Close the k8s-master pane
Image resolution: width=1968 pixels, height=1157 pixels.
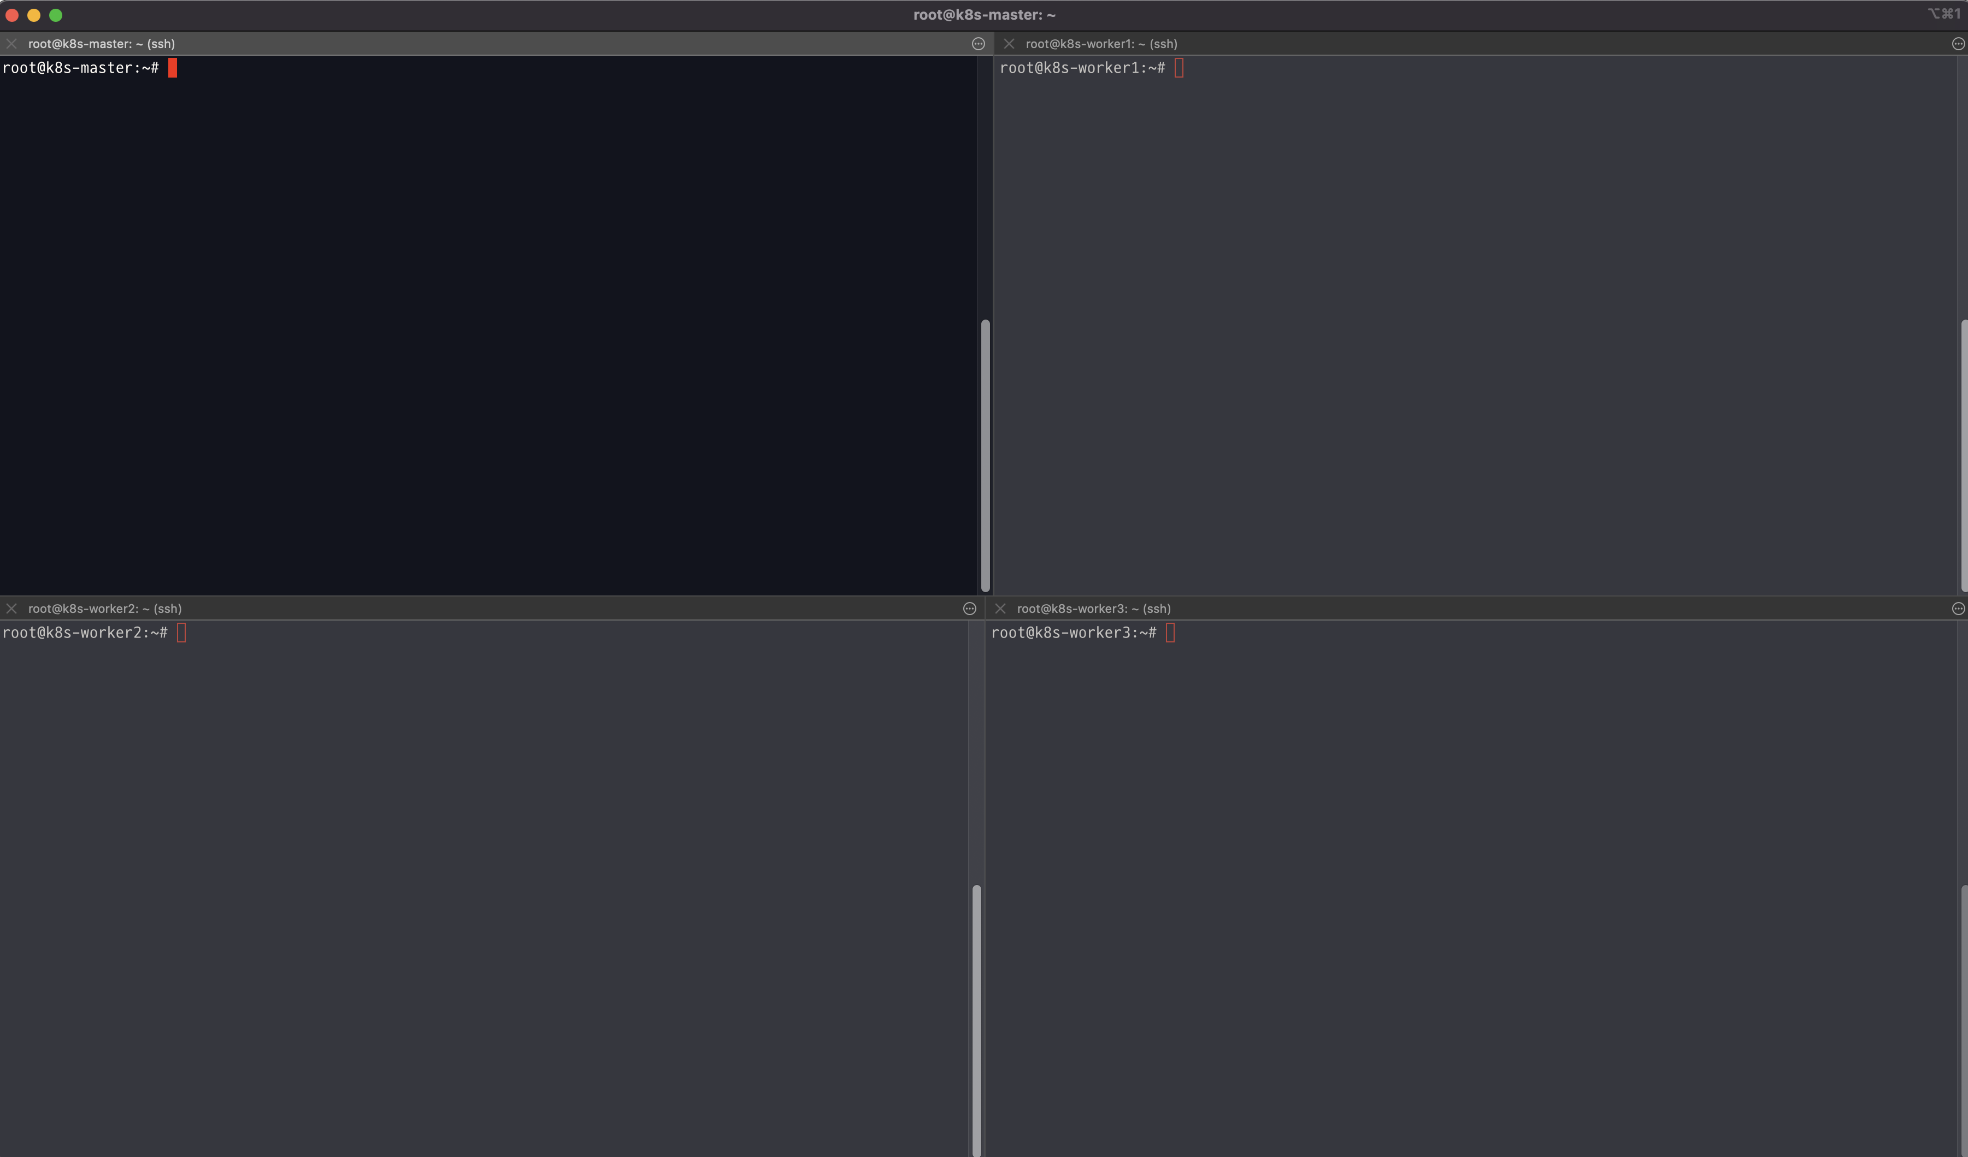[x=11, y=44]
